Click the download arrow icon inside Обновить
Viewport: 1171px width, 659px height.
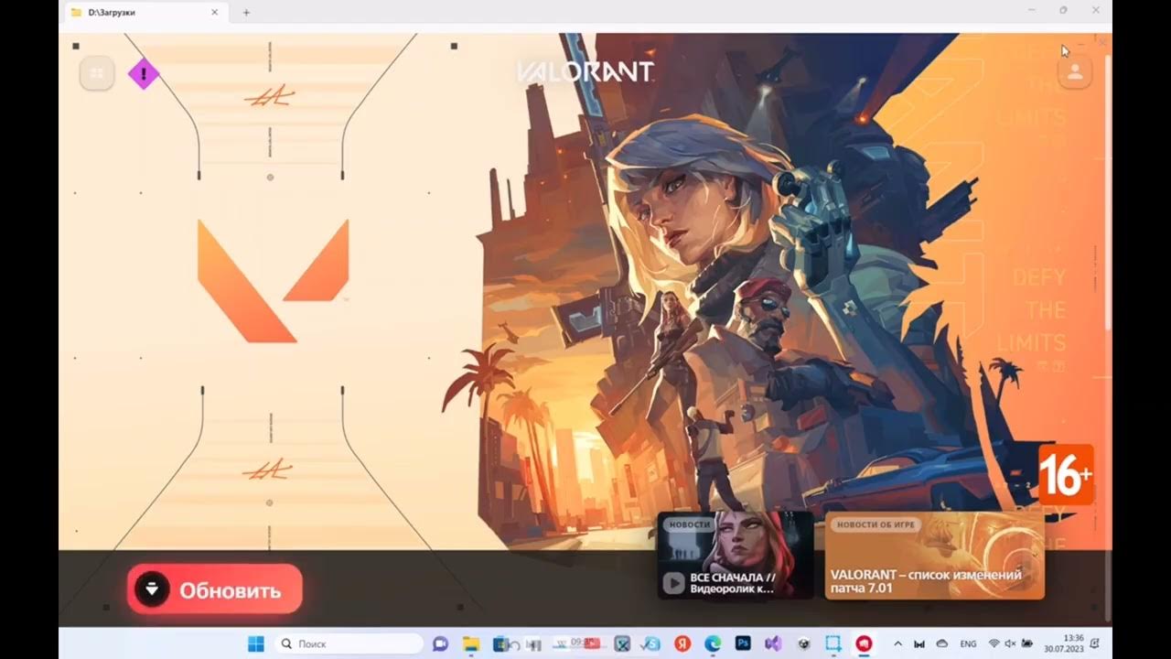coord(153,589)
